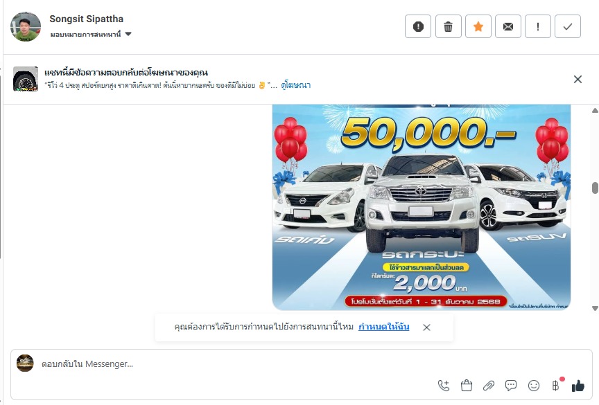This screenshot has width=599, height=405.
Task: Open saved replies speech bubble icon
Action: click(x=511, y=386)
